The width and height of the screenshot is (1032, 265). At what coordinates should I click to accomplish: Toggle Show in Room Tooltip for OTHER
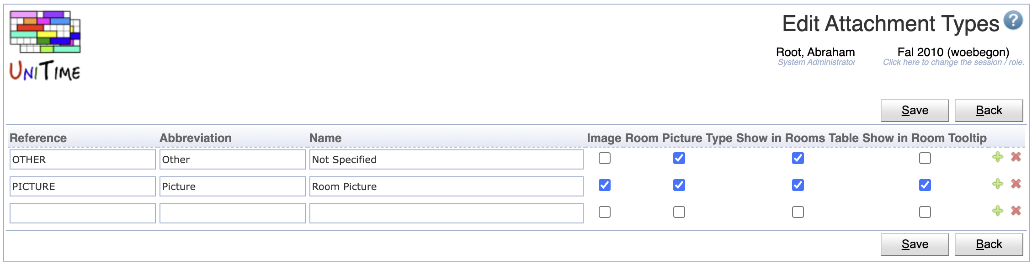[x=925, y=158]
